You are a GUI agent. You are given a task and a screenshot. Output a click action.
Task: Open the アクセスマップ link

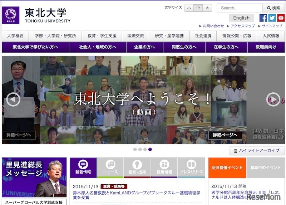coord(242,26)
